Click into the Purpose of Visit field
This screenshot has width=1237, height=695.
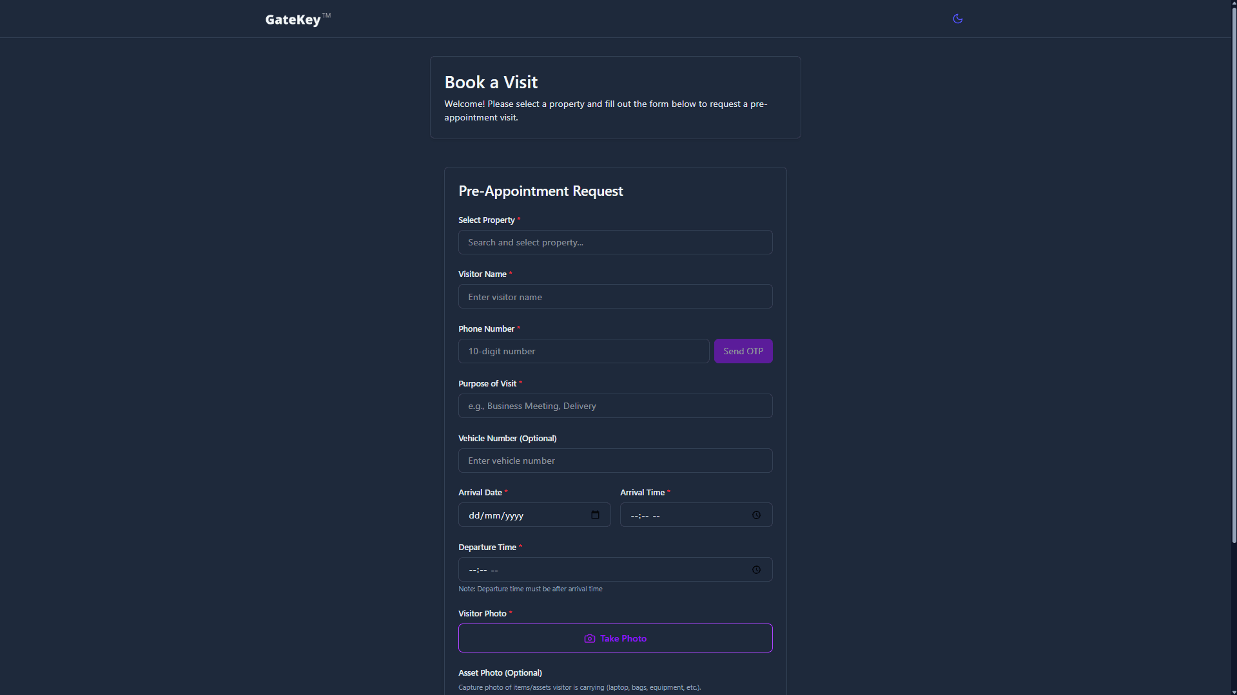(x=615, y=406)
